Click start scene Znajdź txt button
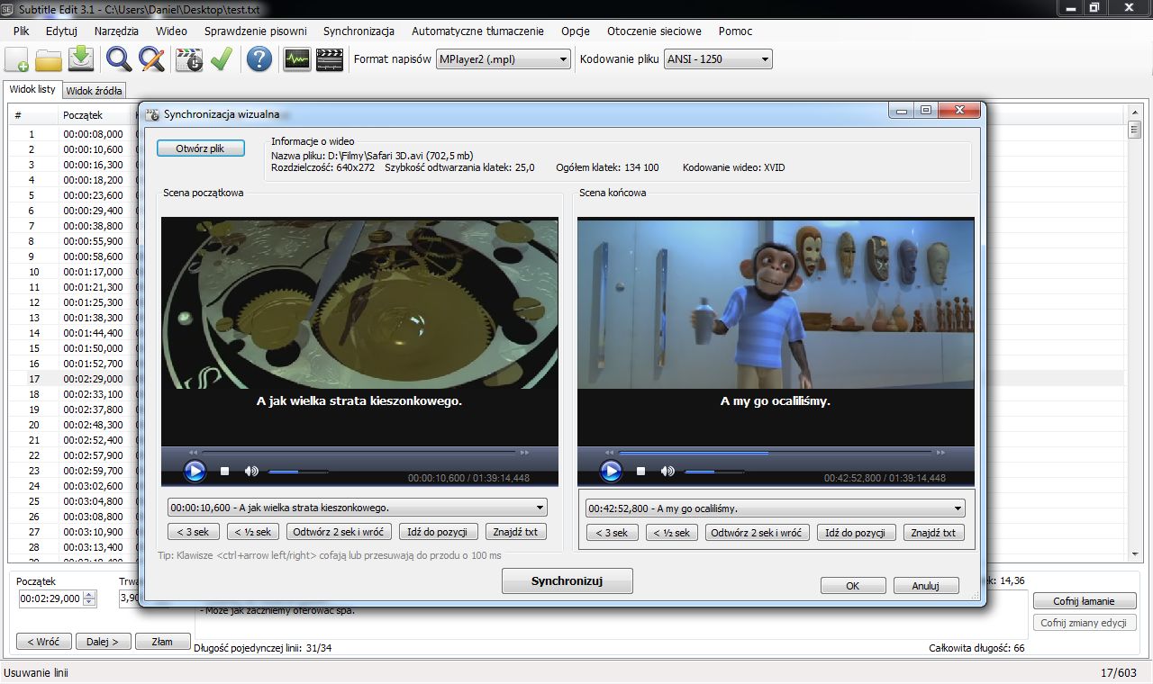The width and height of the screenshot is (1153, 684). [516, 532]
